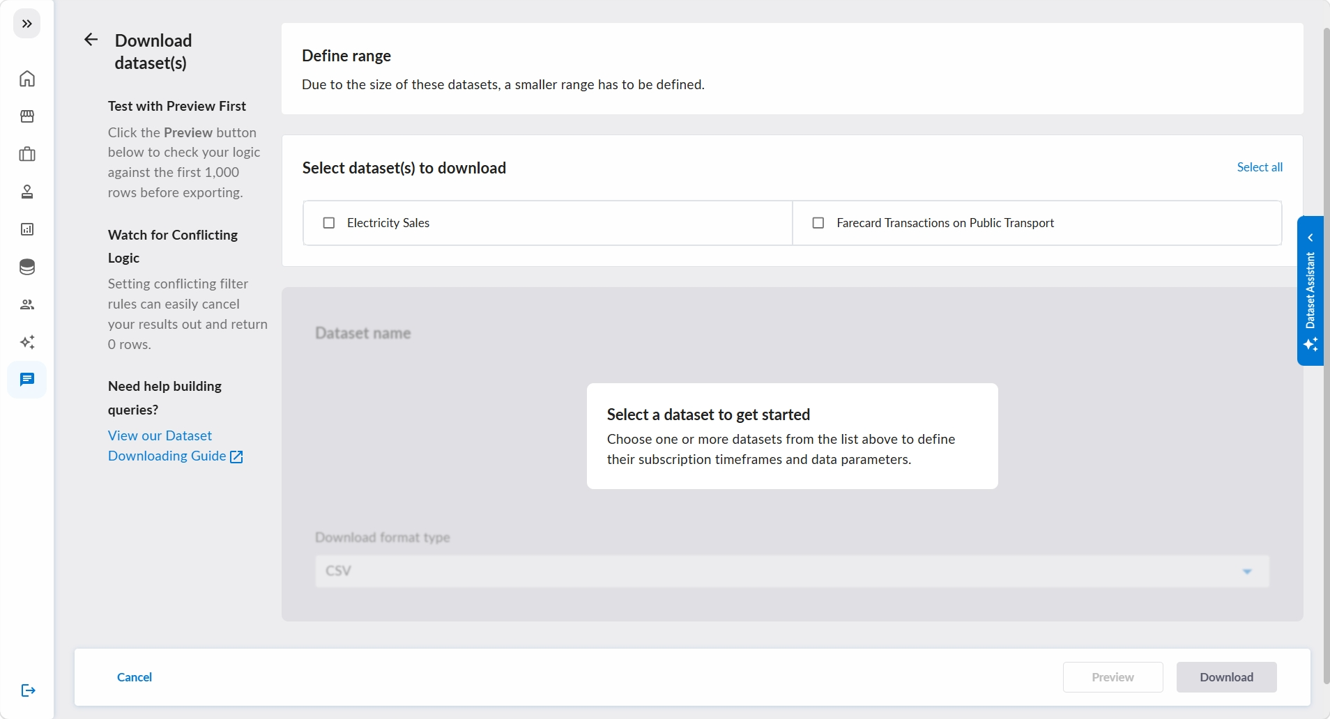Click the Electricity Sales label

(x=388, y=223)
